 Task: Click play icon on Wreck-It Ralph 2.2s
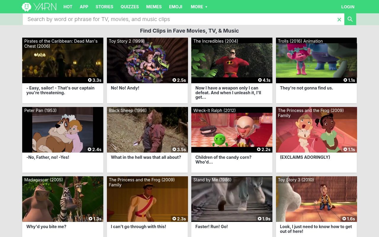259,149
